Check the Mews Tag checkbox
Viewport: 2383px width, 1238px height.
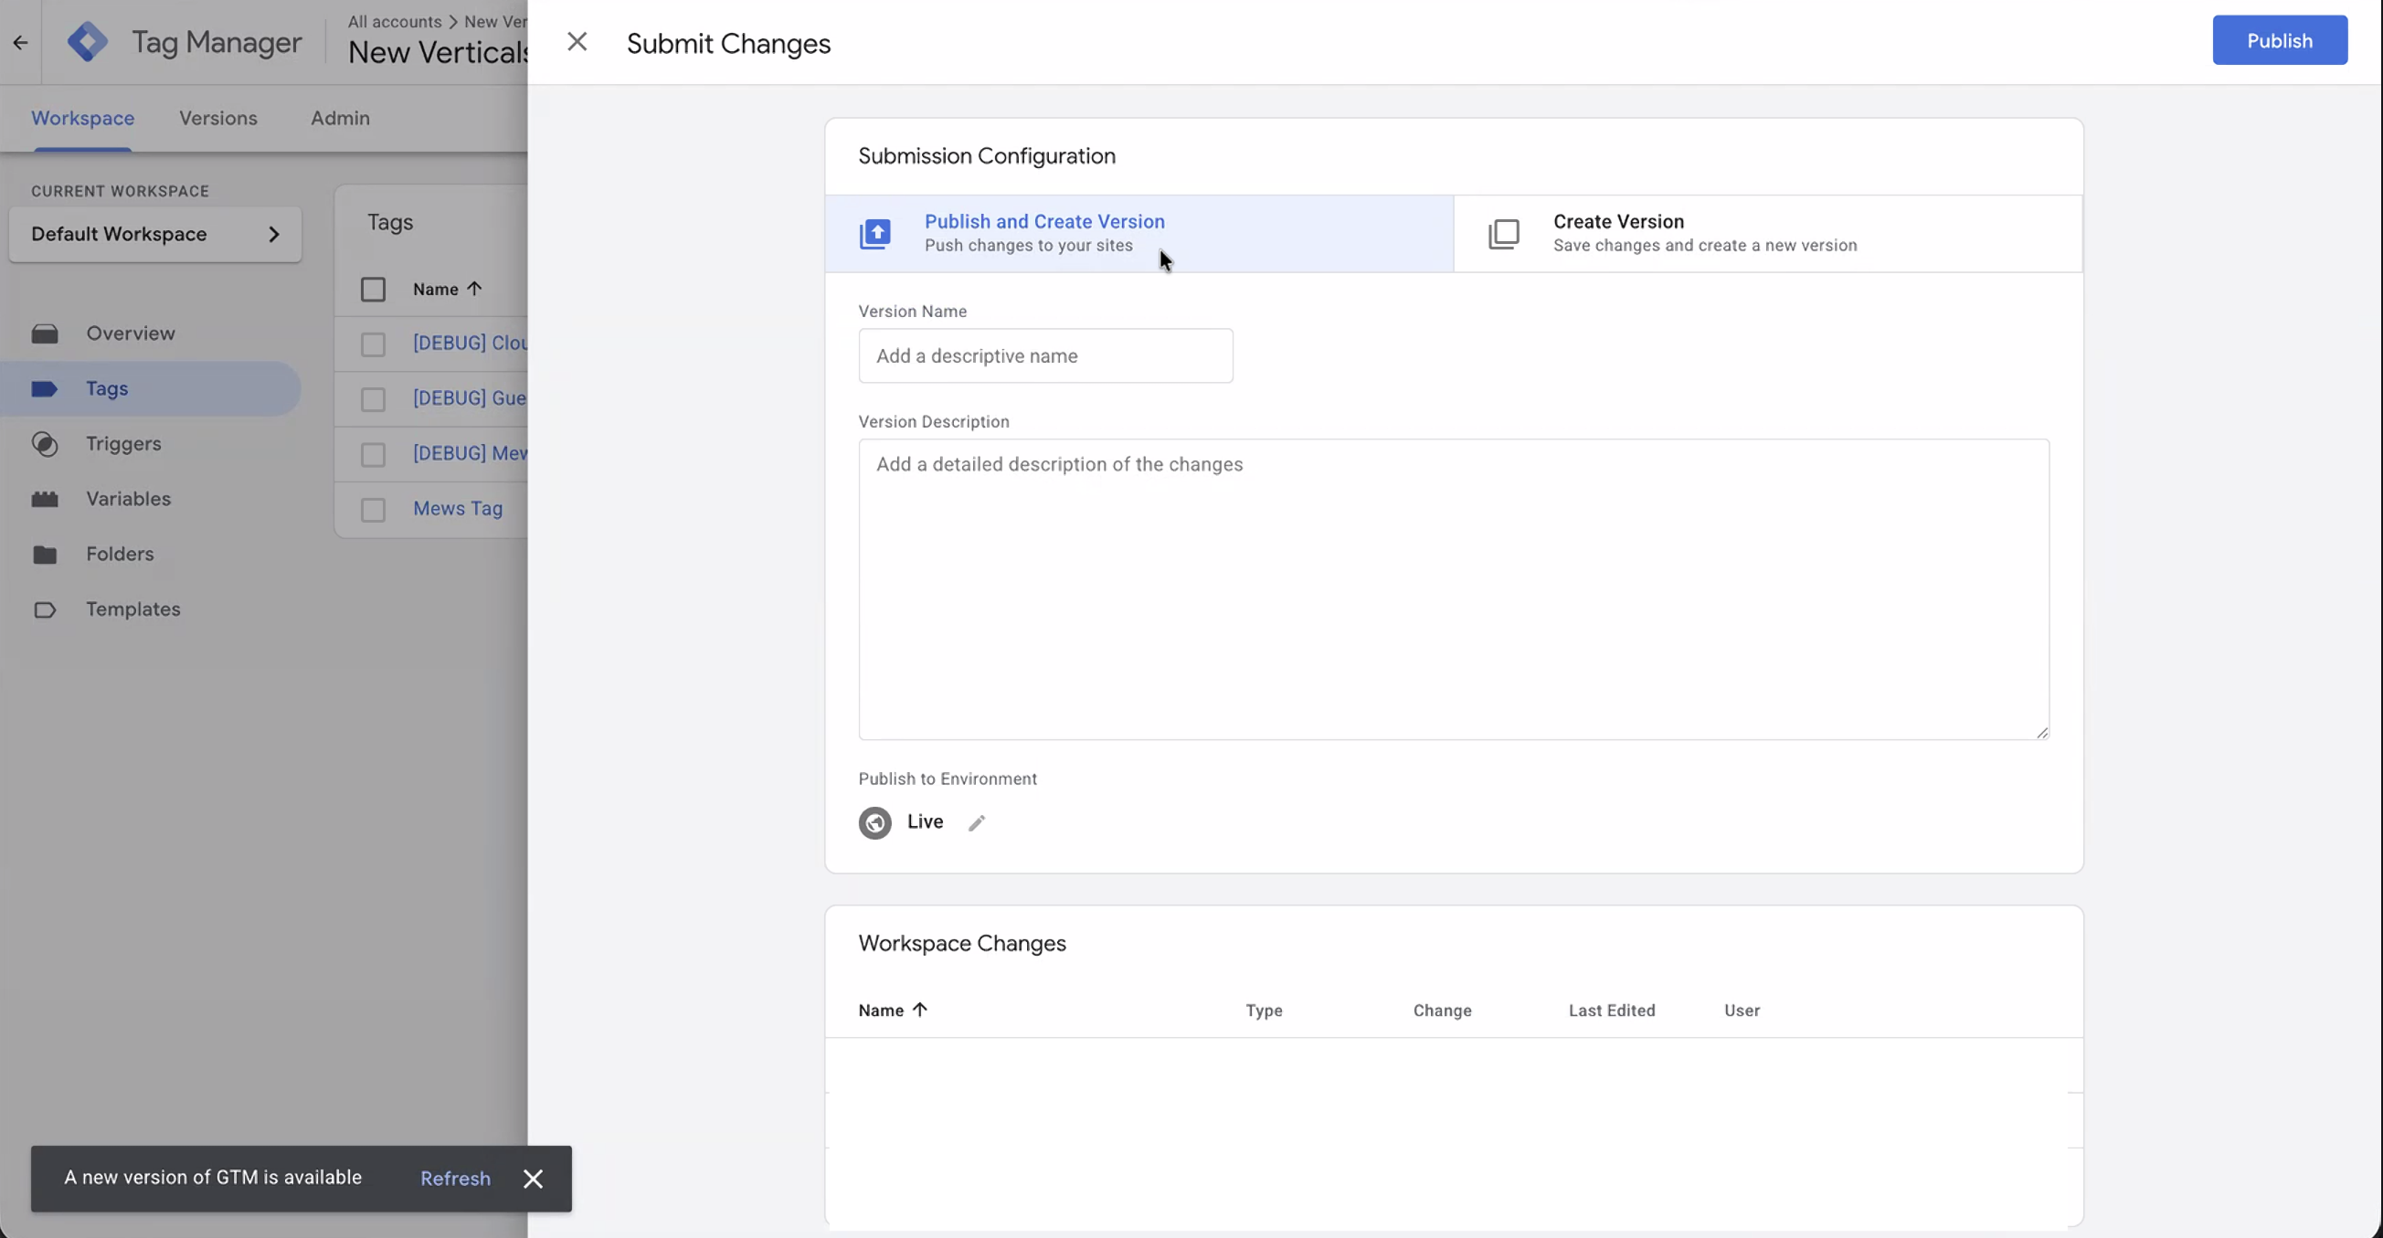(x=373, y=510)
